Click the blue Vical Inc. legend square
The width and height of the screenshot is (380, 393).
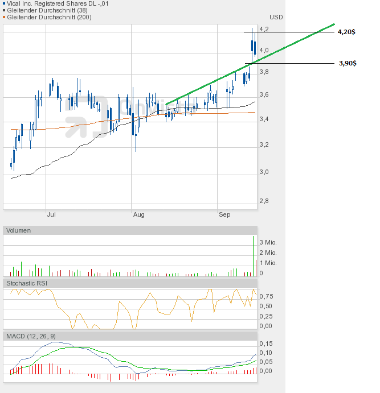pos(5,3)
